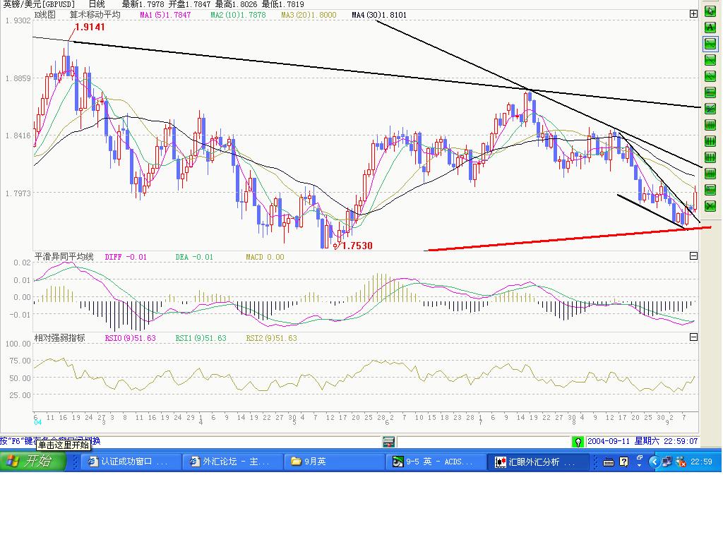Collapse the MACD indicator panel
Viewport: 723px width, 542px height.
coord(693,255)
